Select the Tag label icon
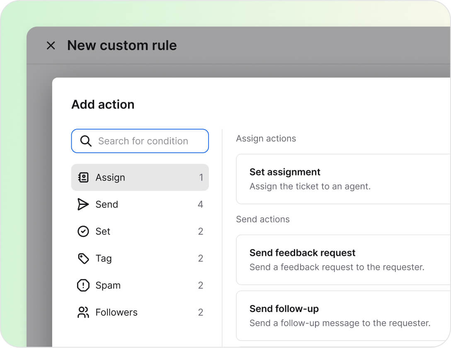 [x=83, y=258]
